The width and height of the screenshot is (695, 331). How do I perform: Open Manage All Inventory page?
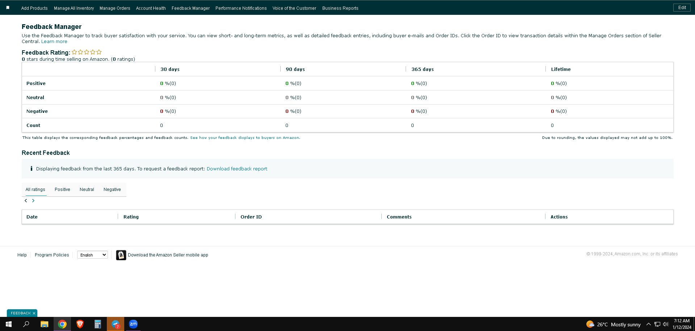(74, 8)
